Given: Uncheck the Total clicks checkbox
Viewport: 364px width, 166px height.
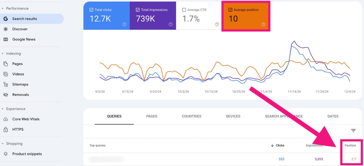Looking at the screenshot, I should 91,10.
